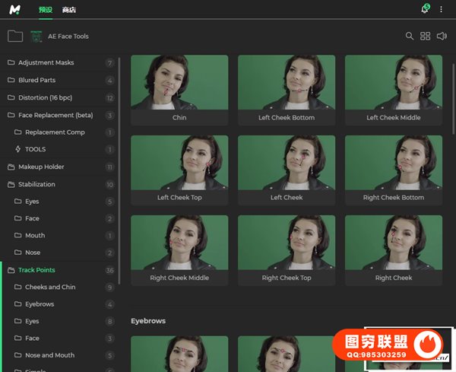Open the Adjustment Masks category
Image resolution: width=456 pixels, height=372 pixels.
coord(46,62)
